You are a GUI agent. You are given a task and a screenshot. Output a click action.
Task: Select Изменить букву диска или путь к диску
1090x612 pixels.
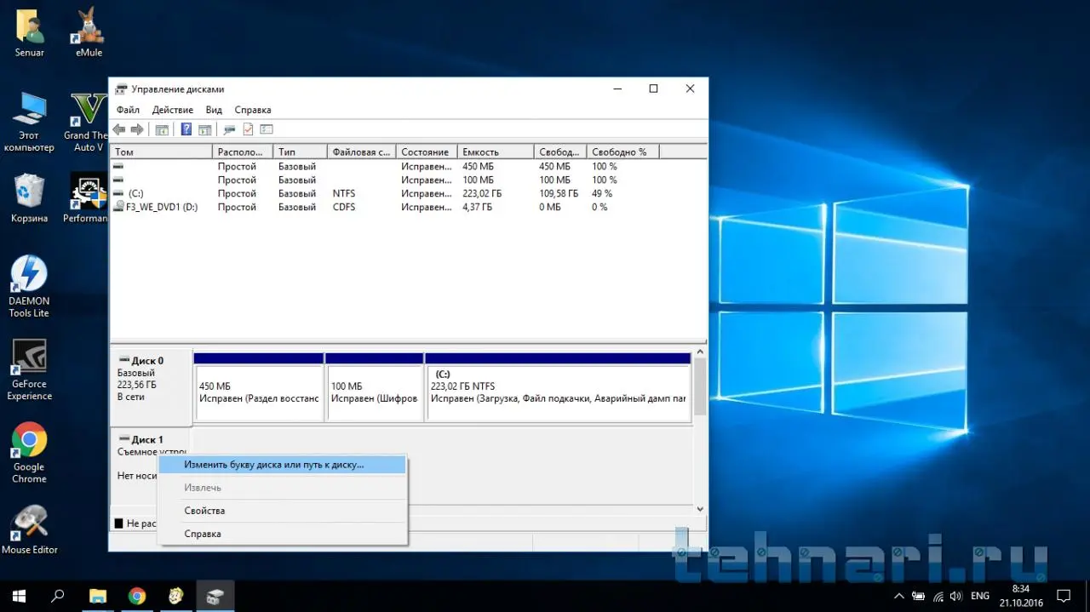(274, 465)
